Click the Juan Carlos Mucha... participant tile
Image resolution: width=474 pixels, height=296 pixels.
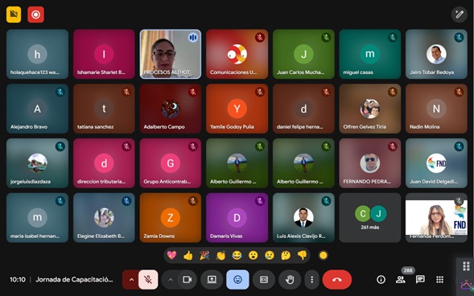[303, 54]
